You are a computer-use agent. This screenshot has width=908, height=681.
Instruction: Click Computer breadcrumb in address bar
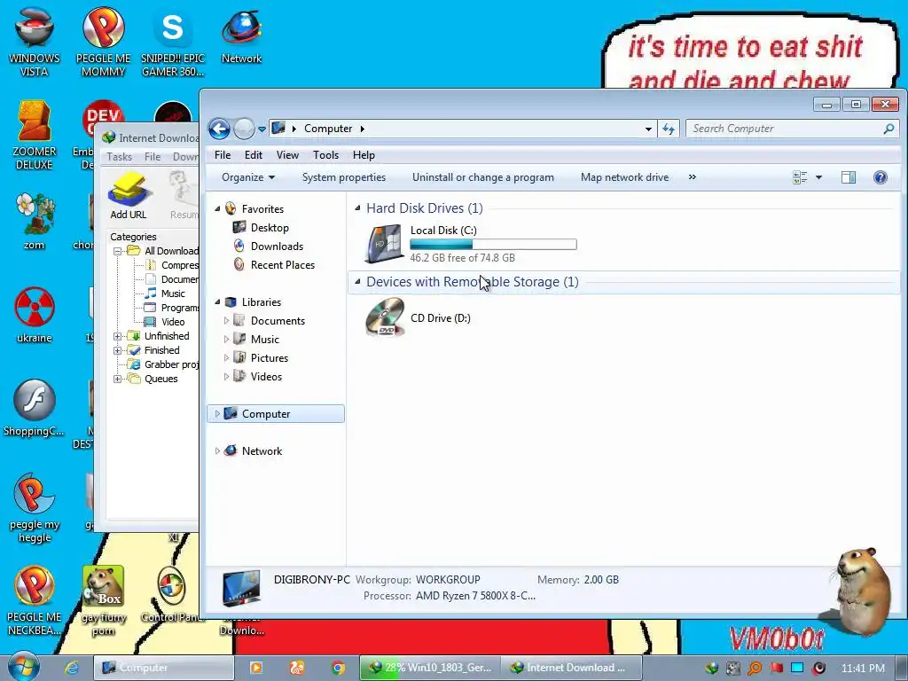click(x=328, y=129)
